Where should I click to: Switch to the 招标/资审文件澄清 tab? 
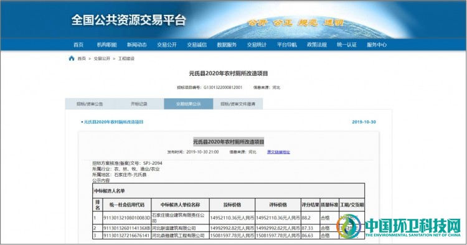[x=238, y=104]
